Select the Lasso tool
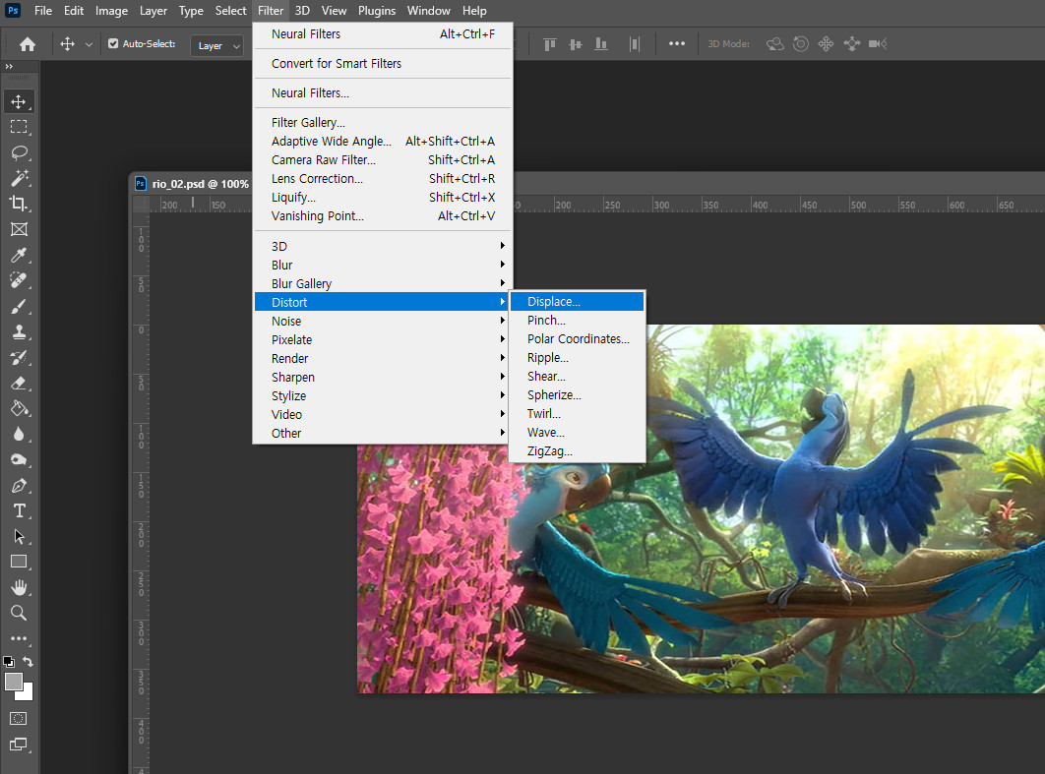This screenshot has width=1045, height=774. click(x=19, y=152)
